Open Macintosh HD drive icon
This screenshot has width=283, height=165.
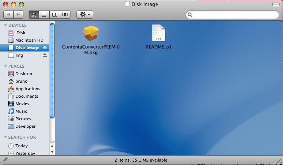(x=11, y=40)
